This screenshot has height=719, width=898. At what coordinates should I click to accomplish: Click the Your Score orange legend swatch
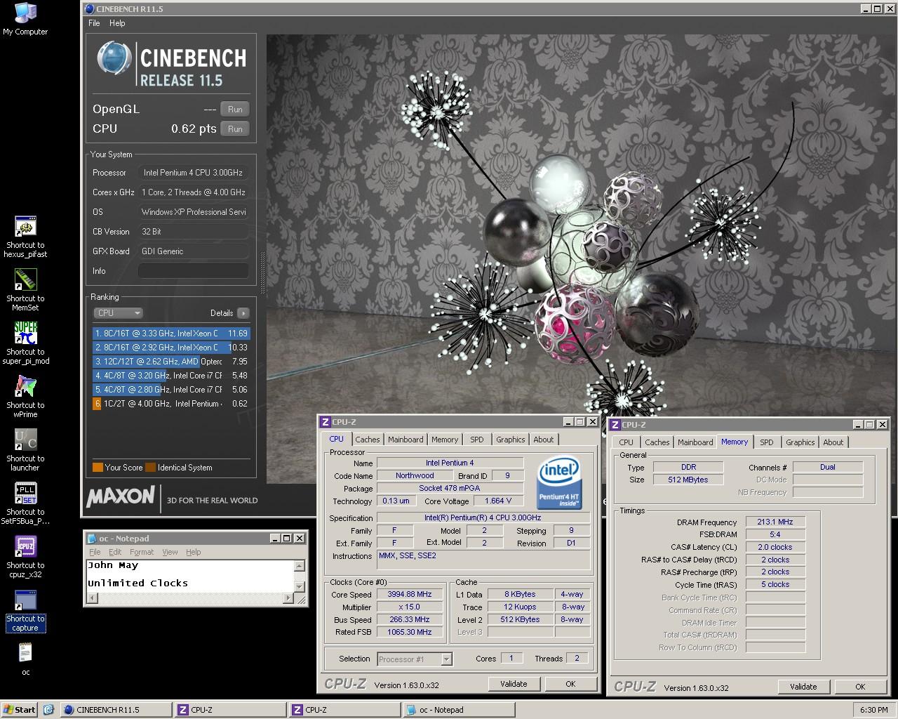click(98, 468)
